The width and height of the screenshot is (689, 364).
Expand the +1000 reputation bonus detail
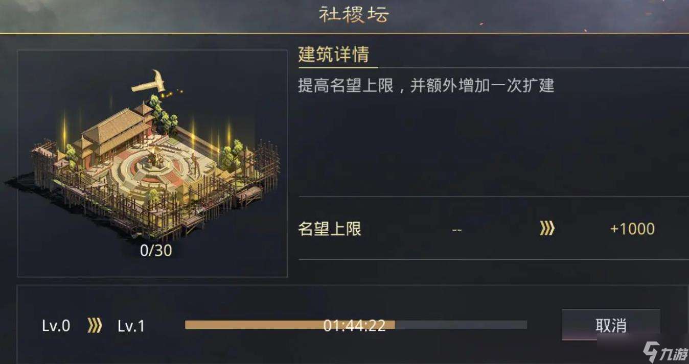tap(632, 229)
